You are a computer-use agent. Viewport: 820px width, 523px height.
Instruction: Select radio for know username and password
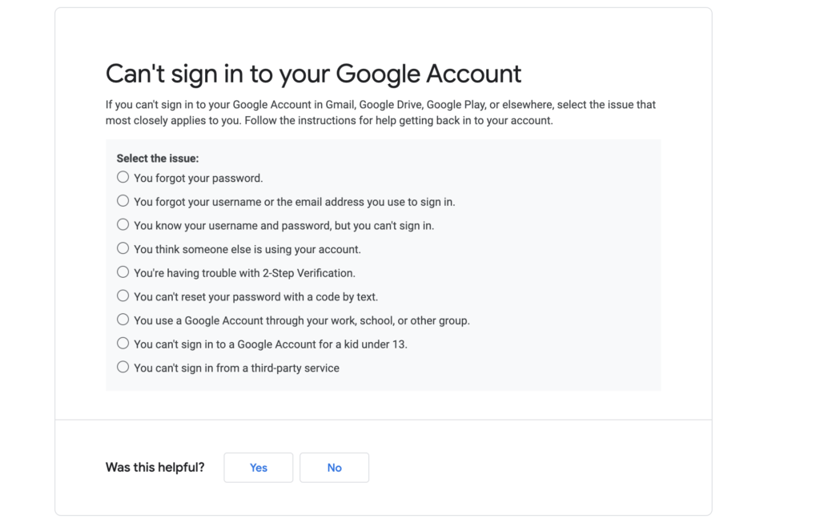coord(123,224)
